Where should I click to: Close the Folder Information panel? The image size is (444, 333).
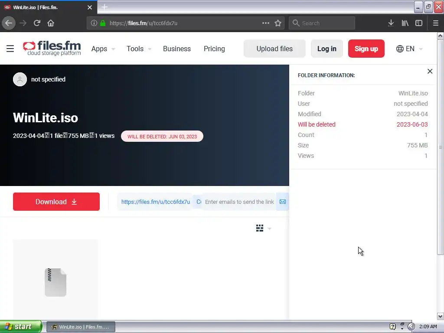click(x=430, y=72)
